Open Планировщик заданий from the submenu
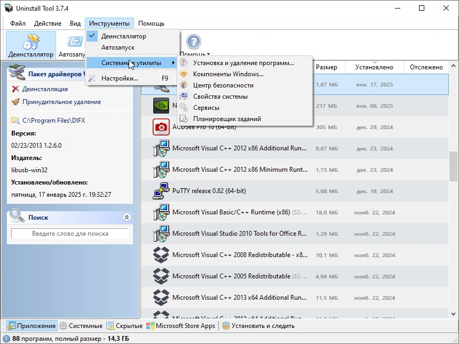 click(x=245, y=118)
